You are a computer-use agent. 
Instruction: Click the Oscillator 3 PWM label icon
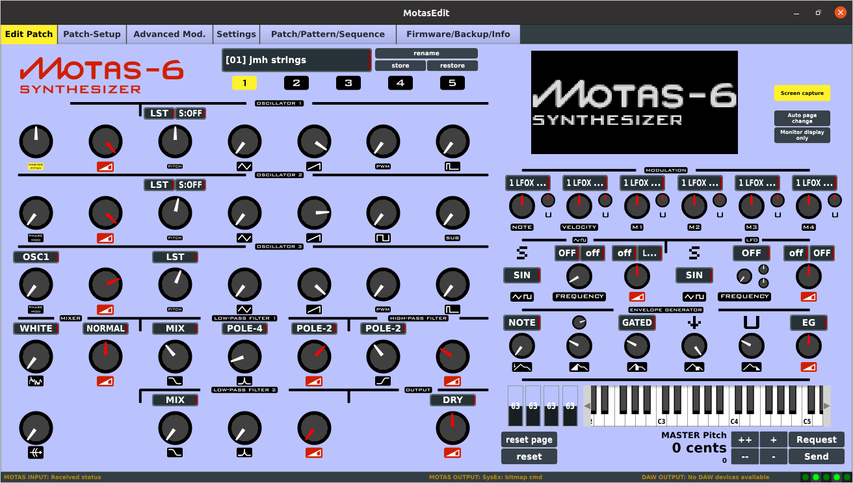tap(383, 309)
